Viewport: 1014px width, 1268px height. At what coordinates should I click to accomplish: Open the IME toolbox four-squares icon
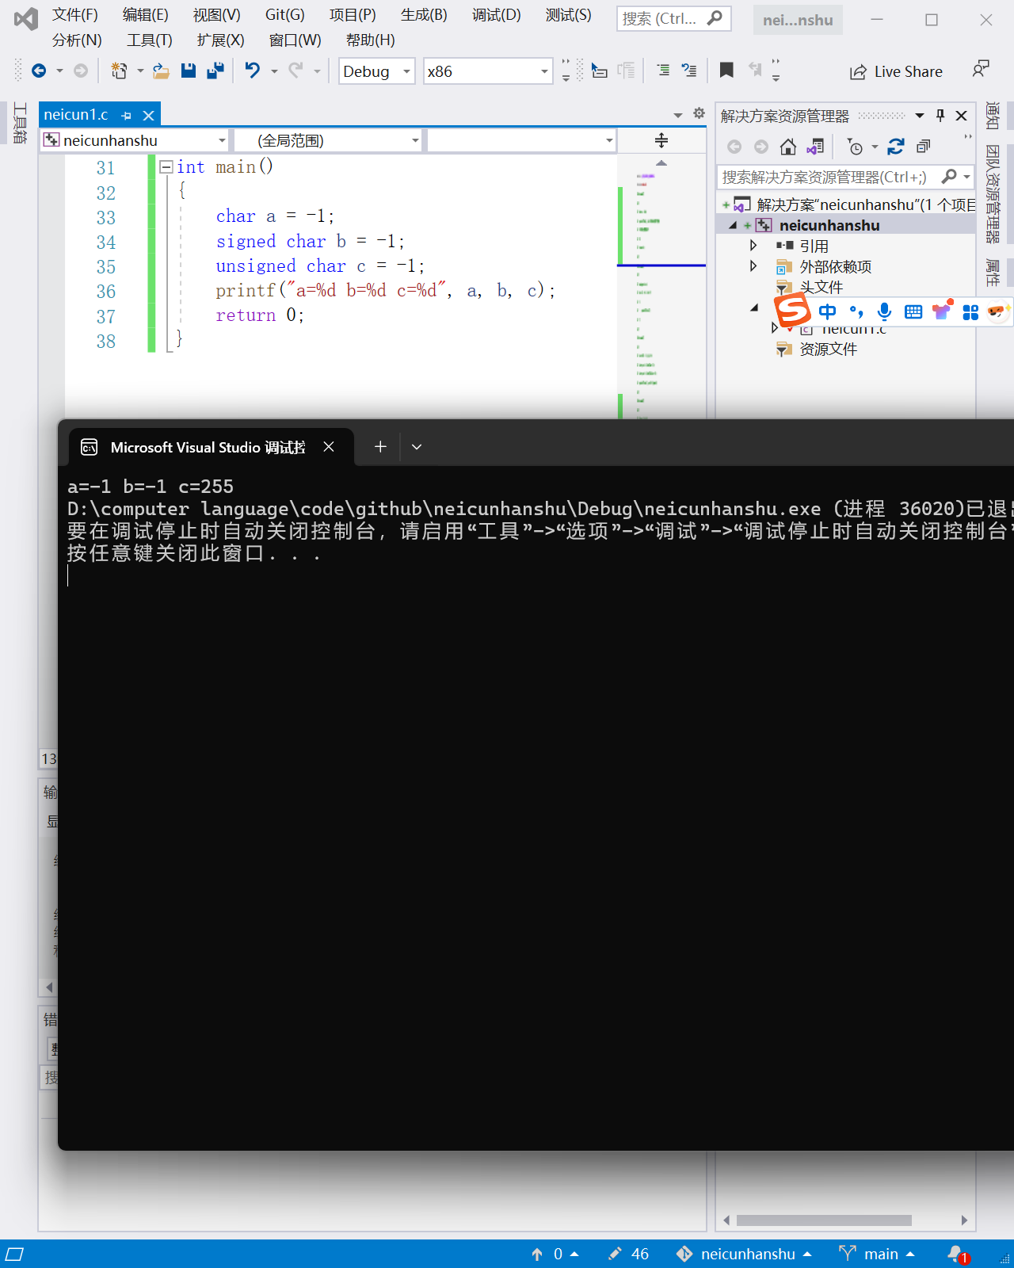(970, 312)
